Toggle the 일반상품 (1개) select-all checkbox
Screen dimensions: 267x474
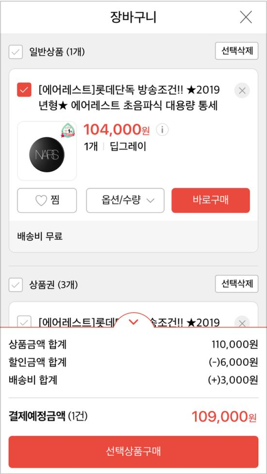pos(16,52)
